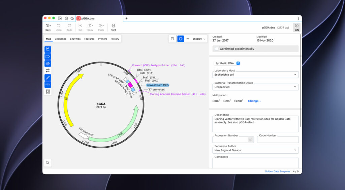Switch to the Features tab
Screen dimensions: 345x190
pyautogui.click(x=89, y=39)
